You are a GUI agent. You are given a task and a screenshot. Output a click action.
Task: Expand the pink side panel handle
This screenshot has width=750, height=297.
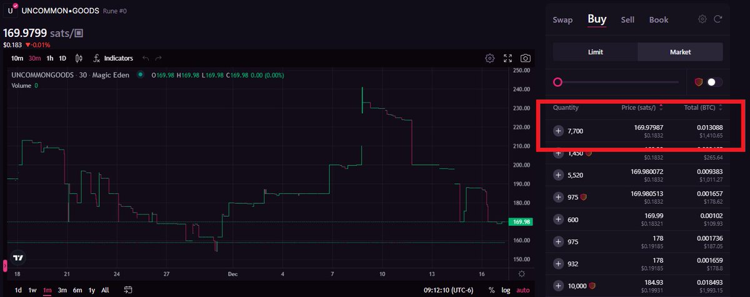[x=5, y=265]
